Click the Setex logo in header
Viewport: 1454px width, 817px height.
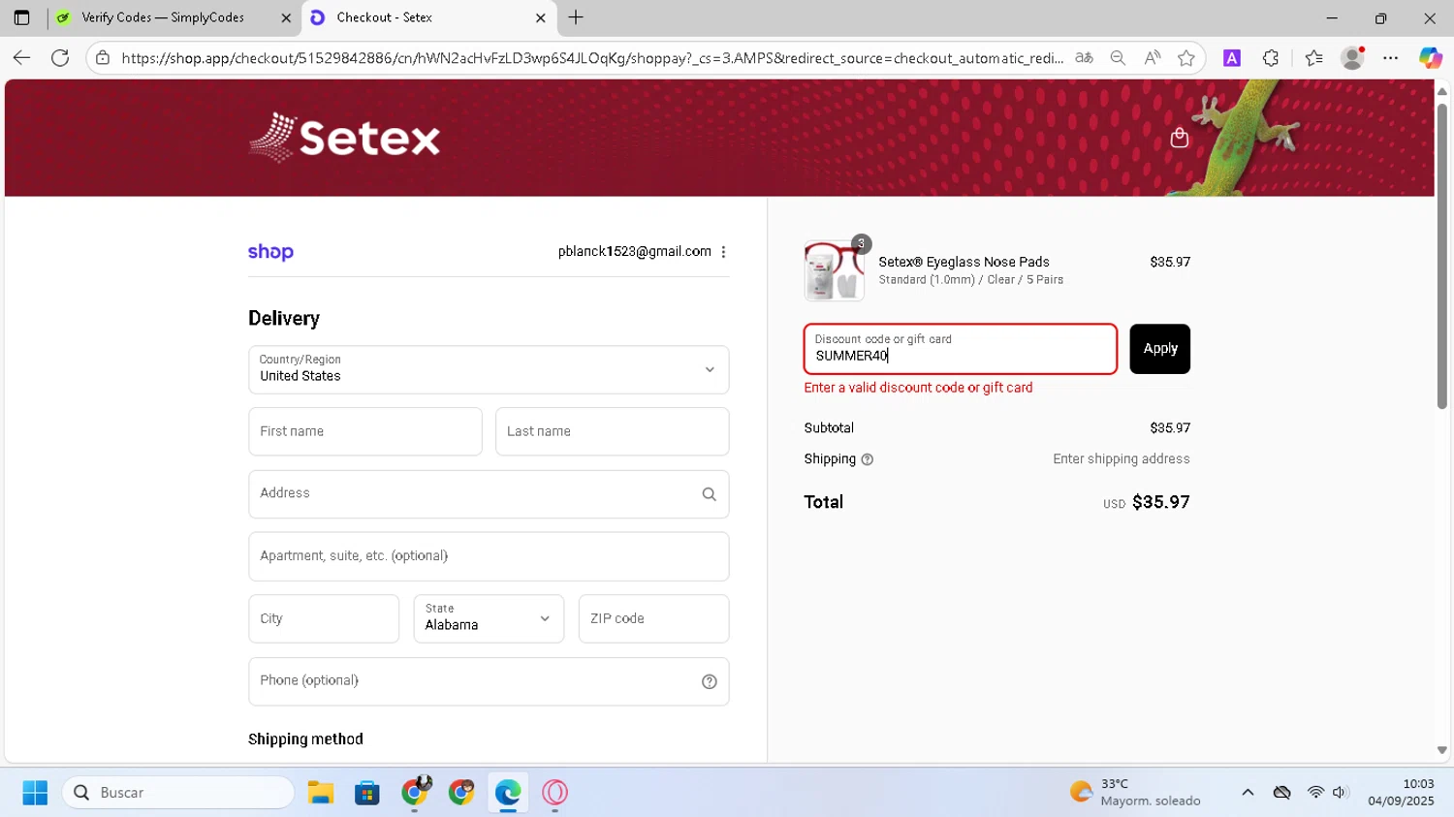pos(344,138)
